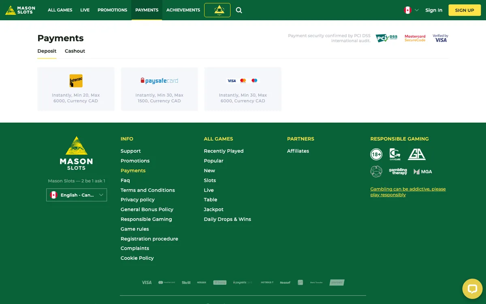Click the mastercard logo in footer strip
This screenshot has height=304, width=486.
pyautogui.click(x=166, y=283)
